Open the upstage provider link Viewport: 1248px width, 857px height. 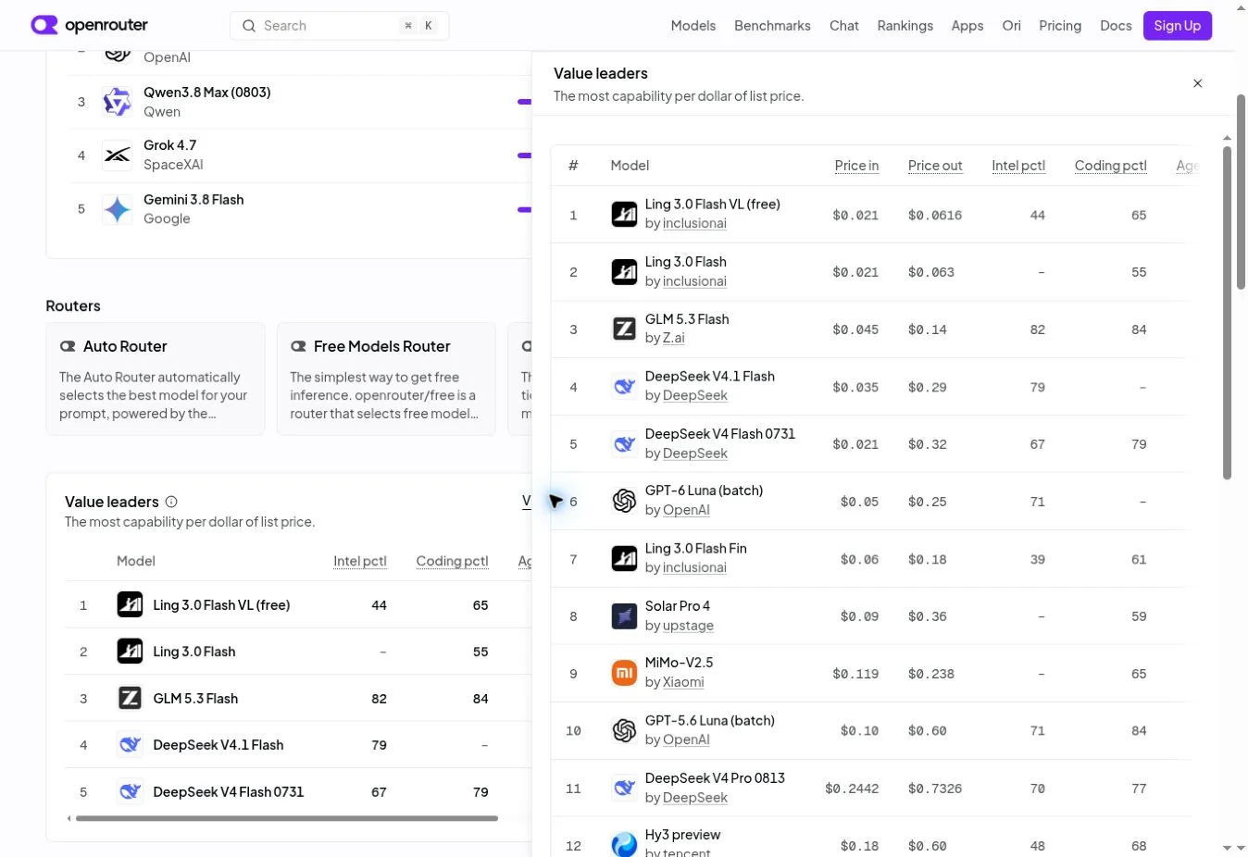tap(688, 626)
